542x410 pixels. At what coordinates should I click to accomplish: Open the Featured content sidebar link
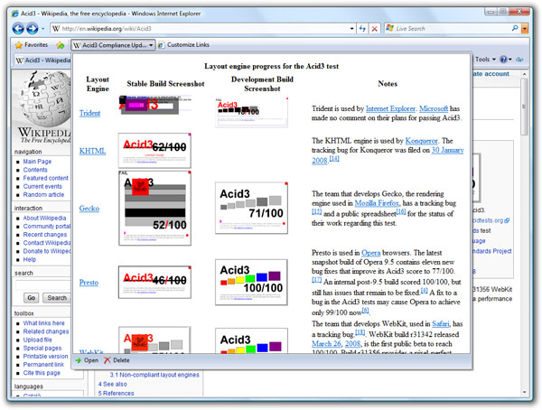point(46,178)
